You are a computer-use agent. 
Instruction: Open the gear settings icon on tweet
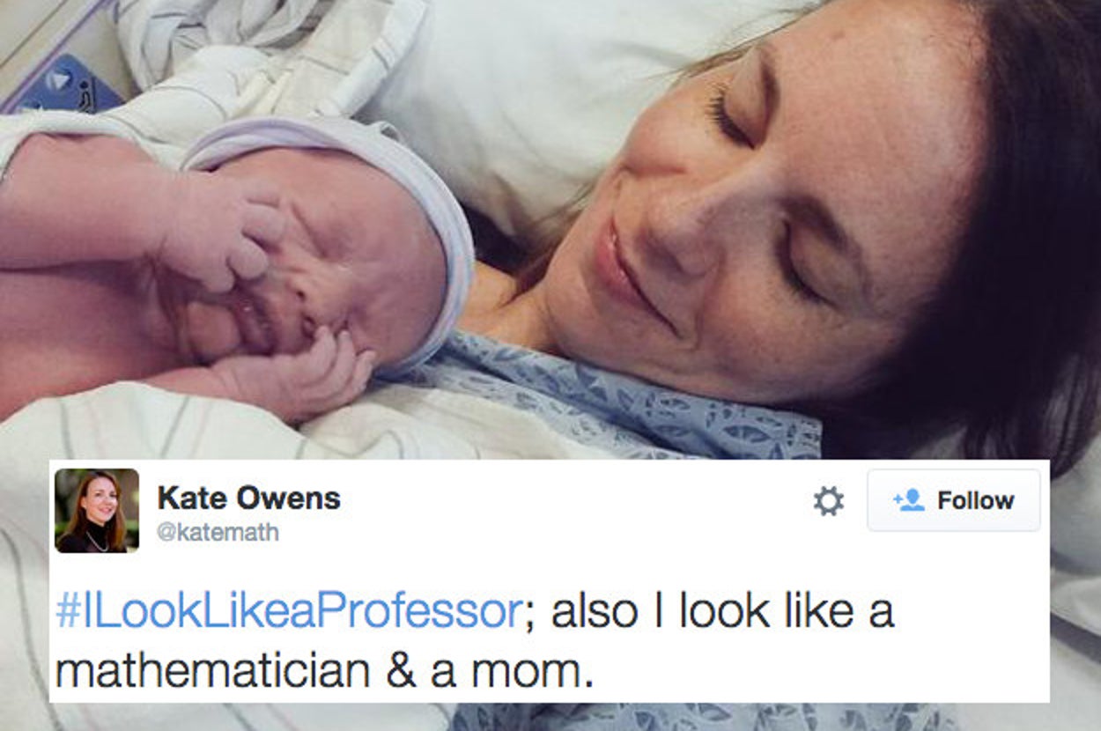tap(828, 501)
